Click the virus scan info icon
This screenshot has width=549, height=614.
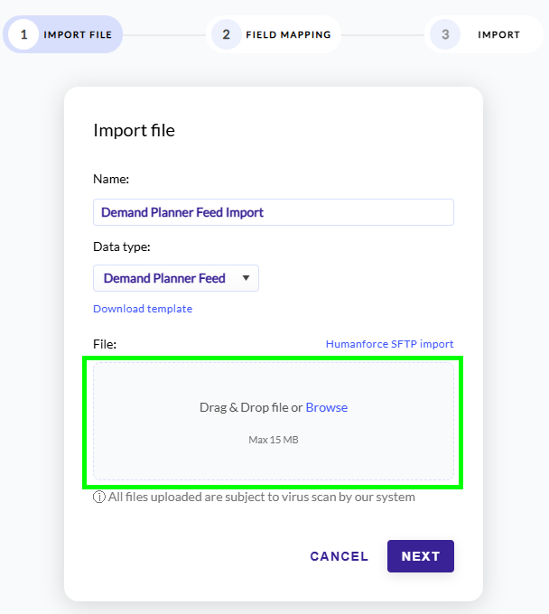click(99, 498)
